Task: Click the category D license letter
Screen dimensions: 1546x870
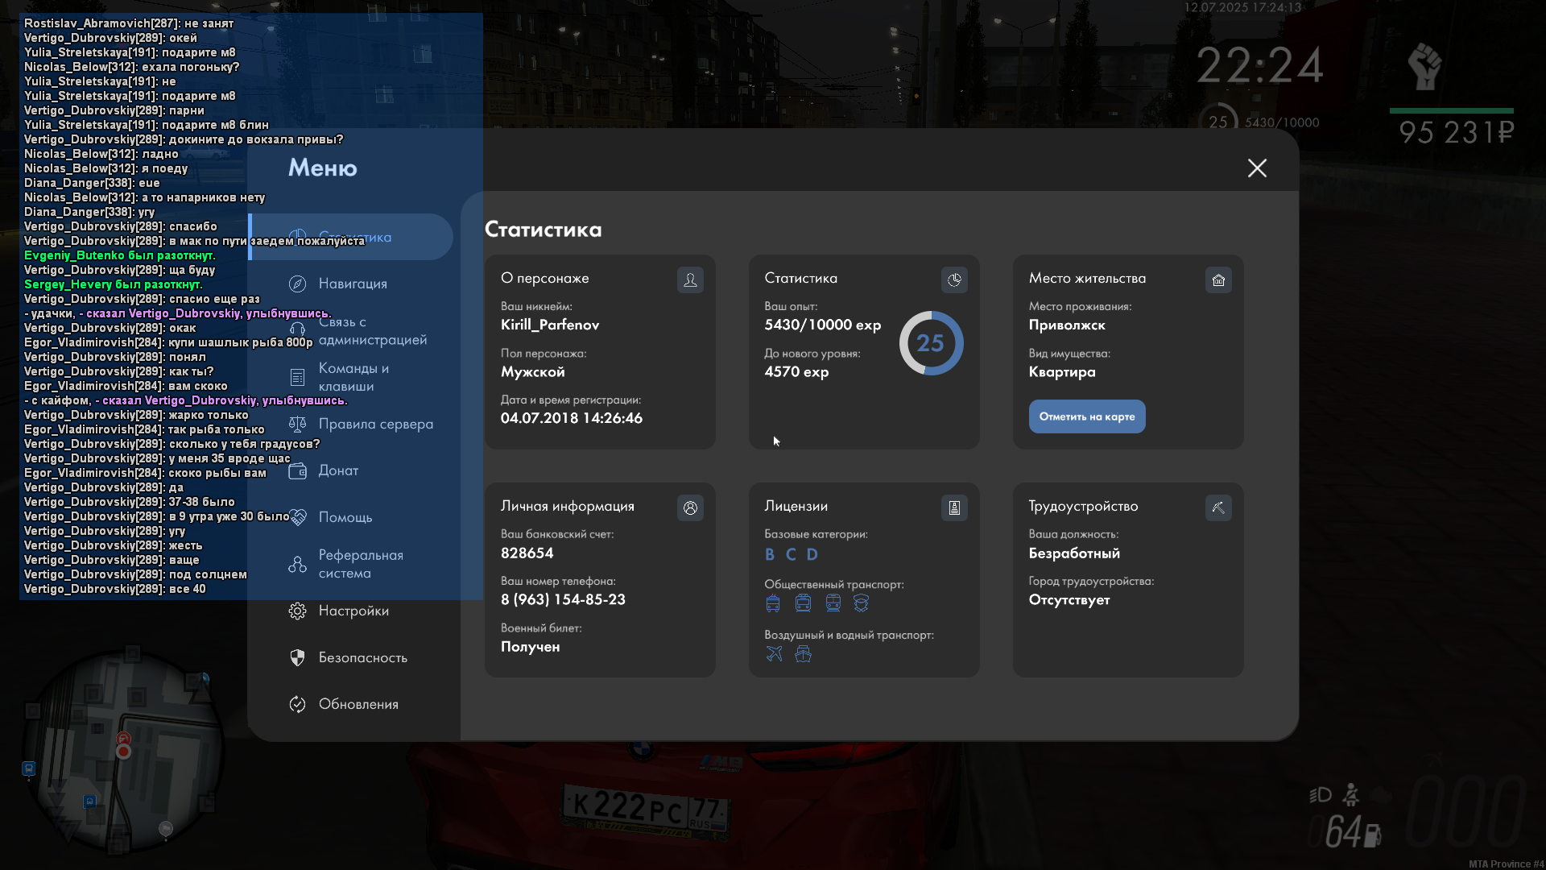Action: [x=812, y=554]
